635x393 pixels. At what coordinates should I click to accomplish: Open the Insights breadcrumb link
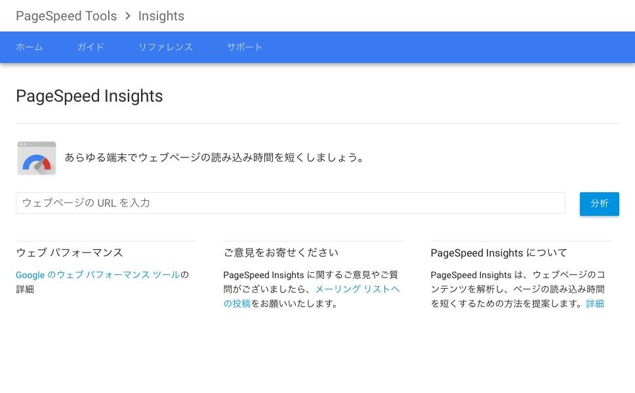pos(161,16)
